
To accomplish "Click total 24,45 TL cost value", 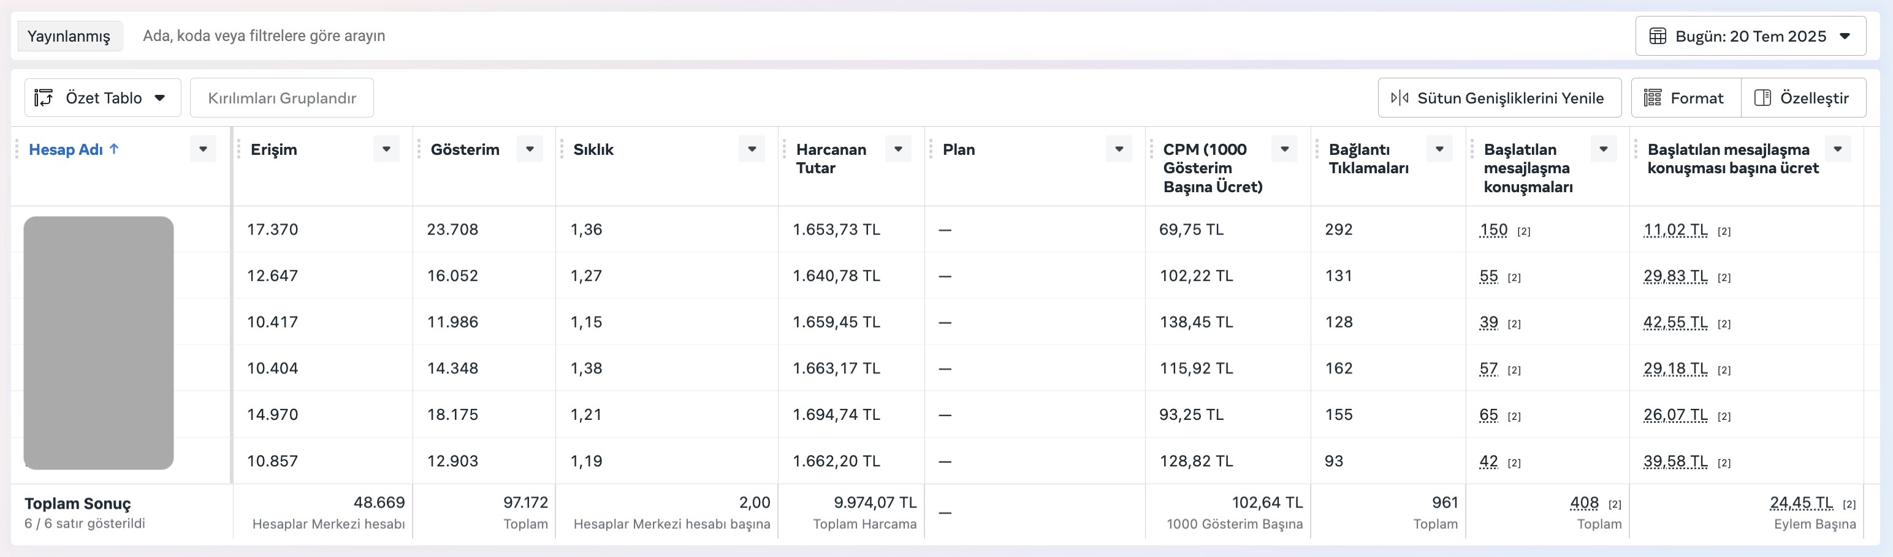I will [1801, 503].
